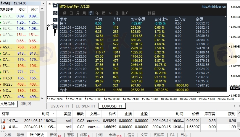
Task: Sort history by the first 时间 column
Action: 39,114
